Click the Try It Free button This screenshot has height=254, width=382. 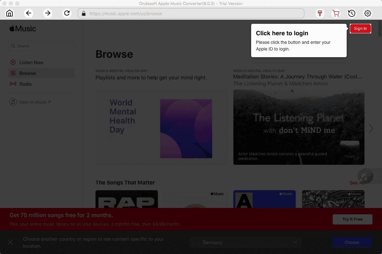pos(352,219)
